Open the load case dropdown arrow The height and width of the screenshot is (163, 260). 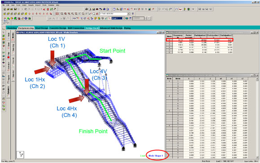128,14
